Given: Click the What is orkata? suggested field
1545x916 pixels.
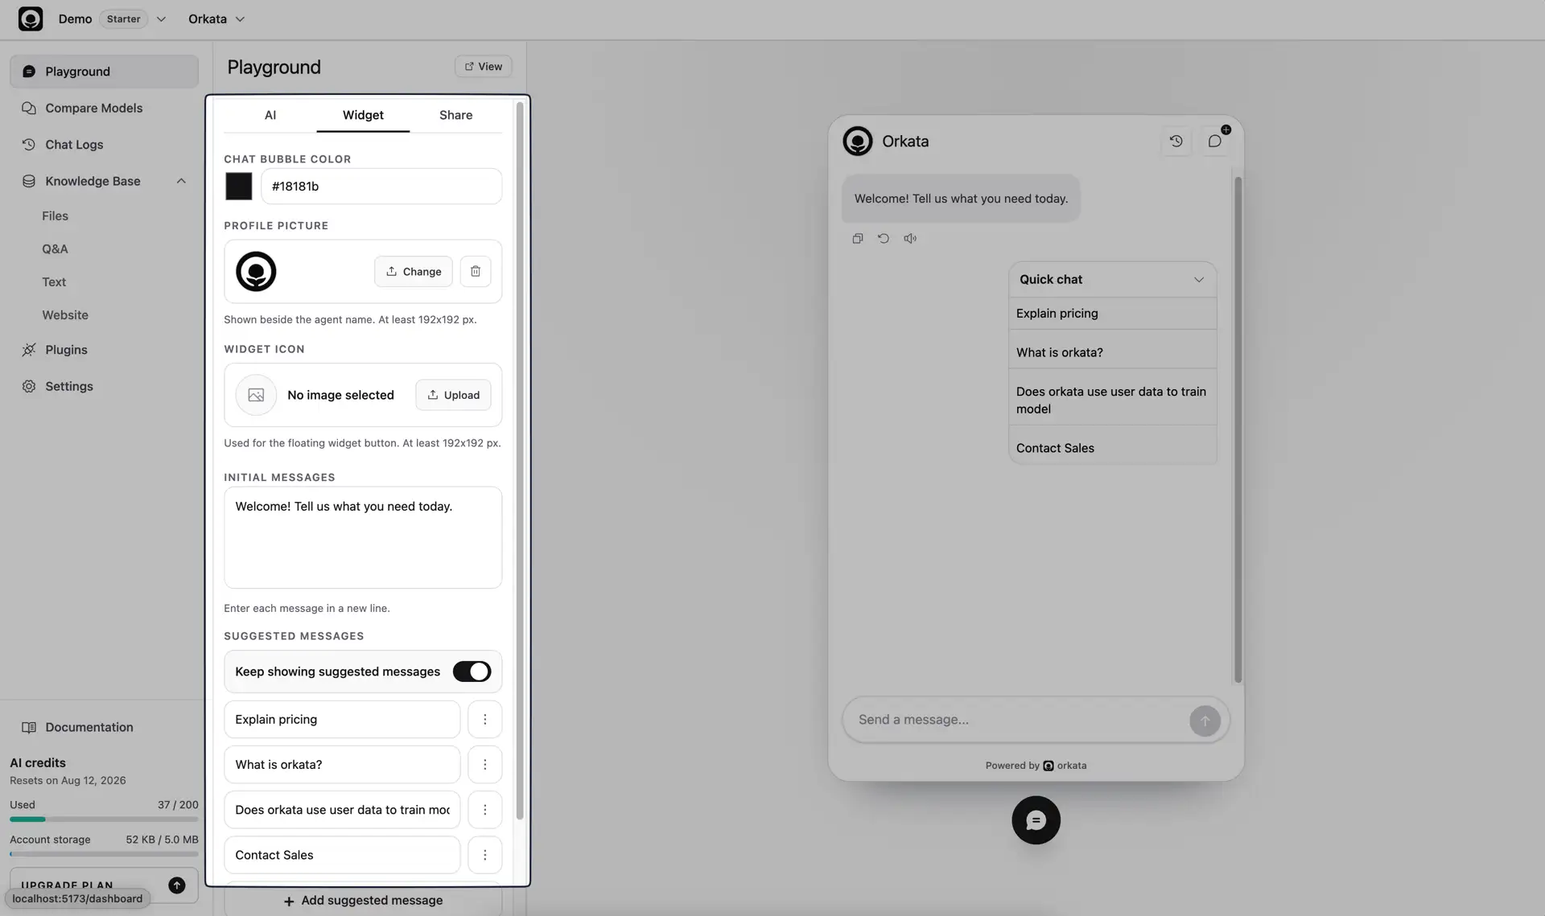Looking at the screenshot, I should 342,764.
